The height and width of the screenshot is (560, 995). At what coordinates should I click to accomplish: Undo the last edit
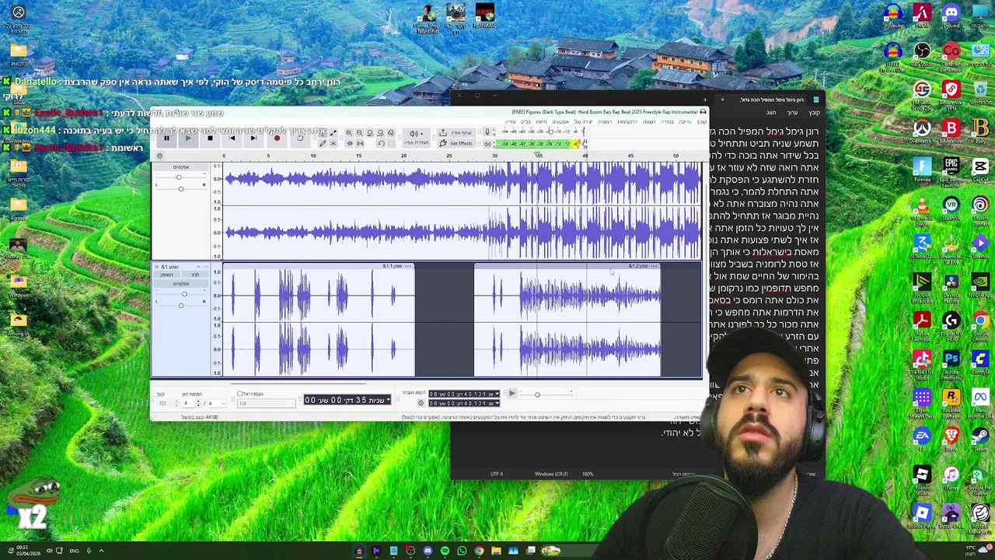pyautogui.click(x=381, y=143)
